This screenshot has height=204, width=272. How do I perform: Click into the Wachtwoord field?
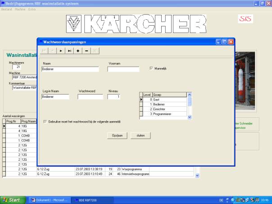[90, 97]
